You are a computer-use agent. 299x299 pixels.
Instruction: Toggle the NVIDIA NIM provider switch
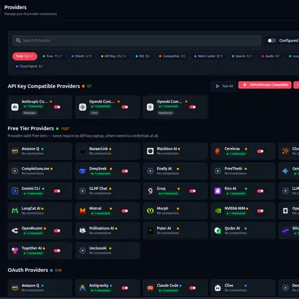(x=260, y=211)
